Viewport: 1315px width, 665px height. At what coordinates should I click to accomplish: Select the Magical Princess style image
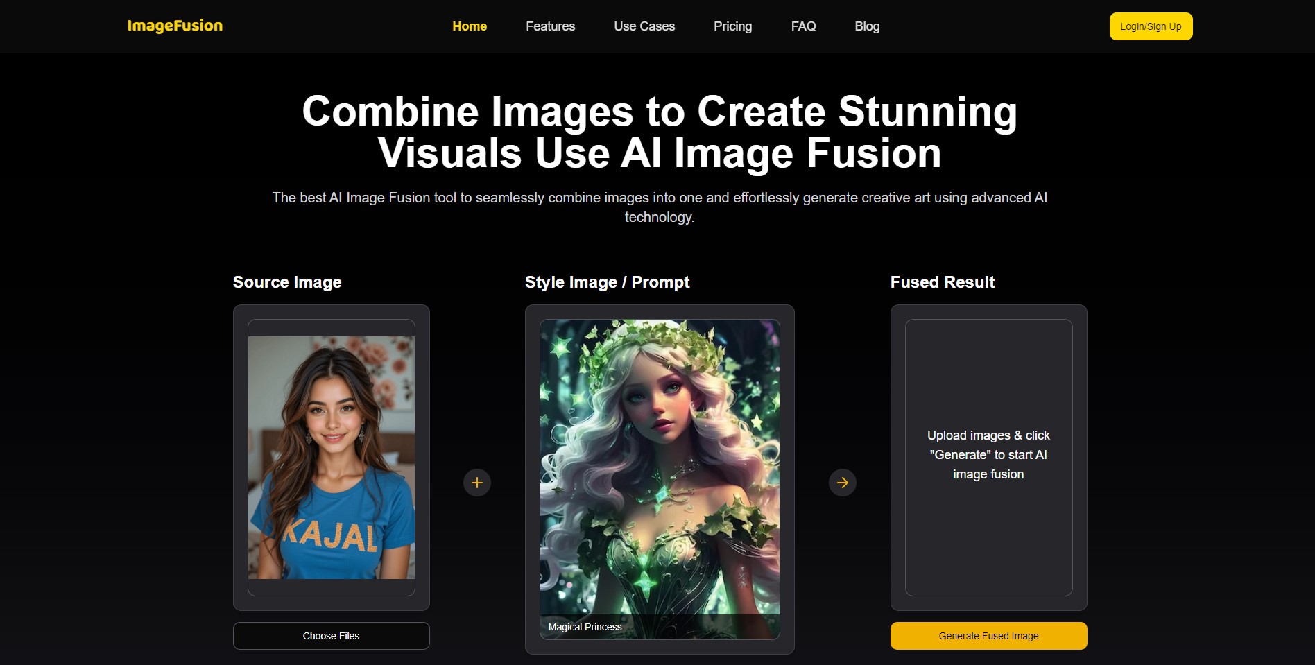(660, 479)
